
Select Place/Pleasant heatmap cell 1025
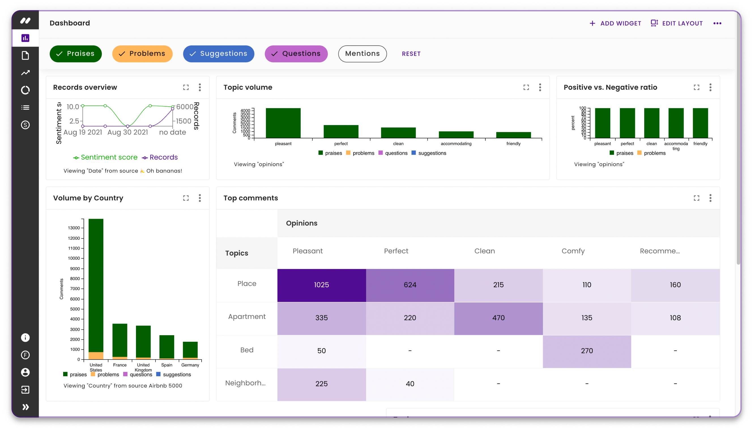(x=321, y=285)
